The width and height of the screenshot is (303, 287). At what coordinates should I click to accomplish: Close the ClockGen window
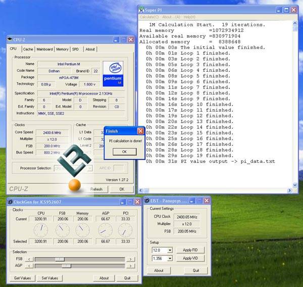(137, 202)
